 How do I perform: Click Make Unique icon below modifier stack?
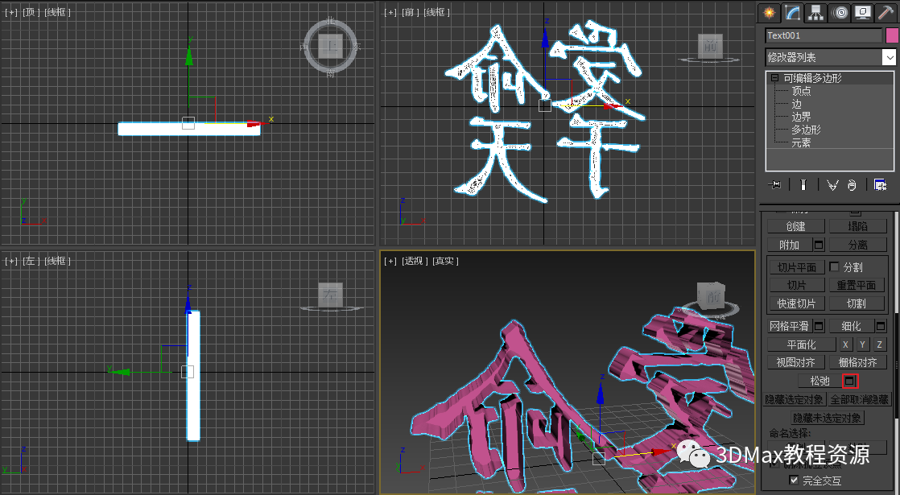pyautogui.click(x=832, y=184)
